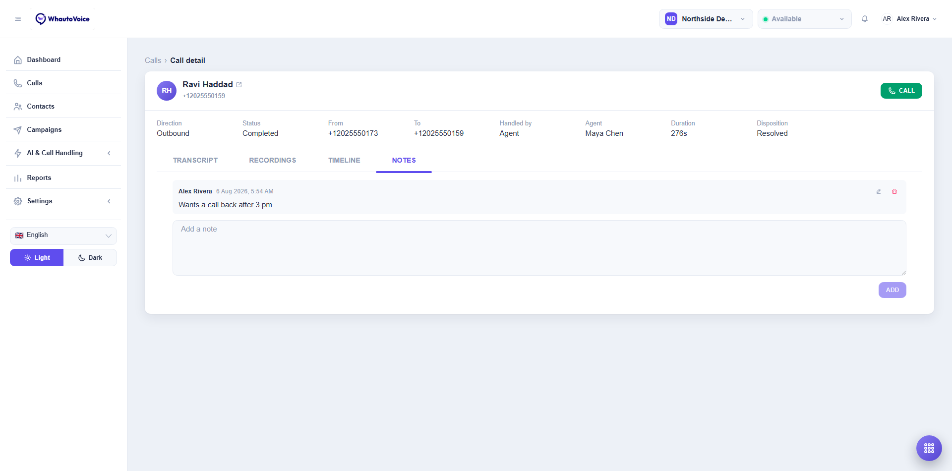This screenshot has height=471, width=952.
Task: Switch to the Recordings tab
Action: 273,160
